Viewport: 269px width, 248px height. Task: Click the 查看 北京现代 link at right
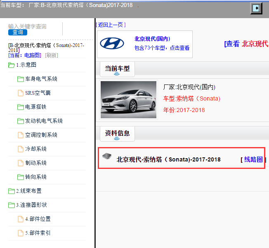click(246, 44)
